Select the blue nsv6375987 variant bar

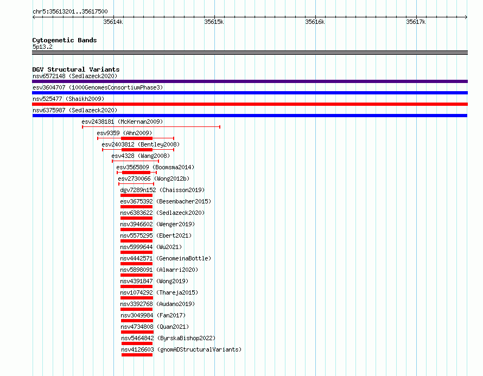coord(250,116)
